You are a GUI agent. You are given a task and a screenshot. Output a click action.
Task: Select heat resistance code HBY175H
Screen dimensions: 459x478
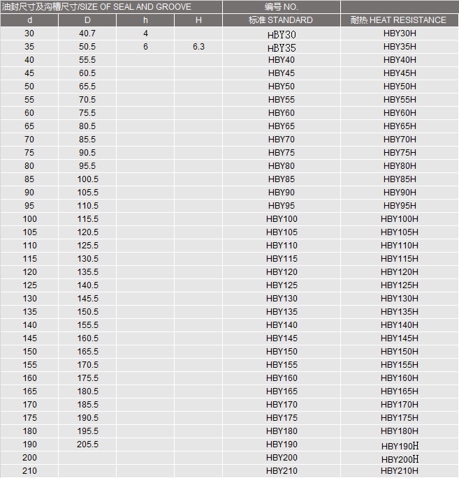(x=400, y=418)
